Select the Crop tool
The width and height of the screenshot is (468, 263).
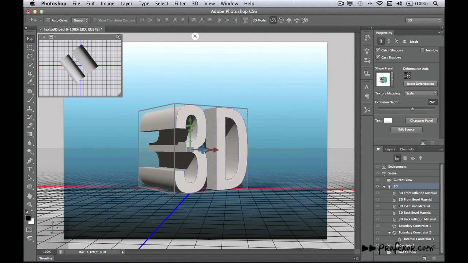tap(30, 73)
